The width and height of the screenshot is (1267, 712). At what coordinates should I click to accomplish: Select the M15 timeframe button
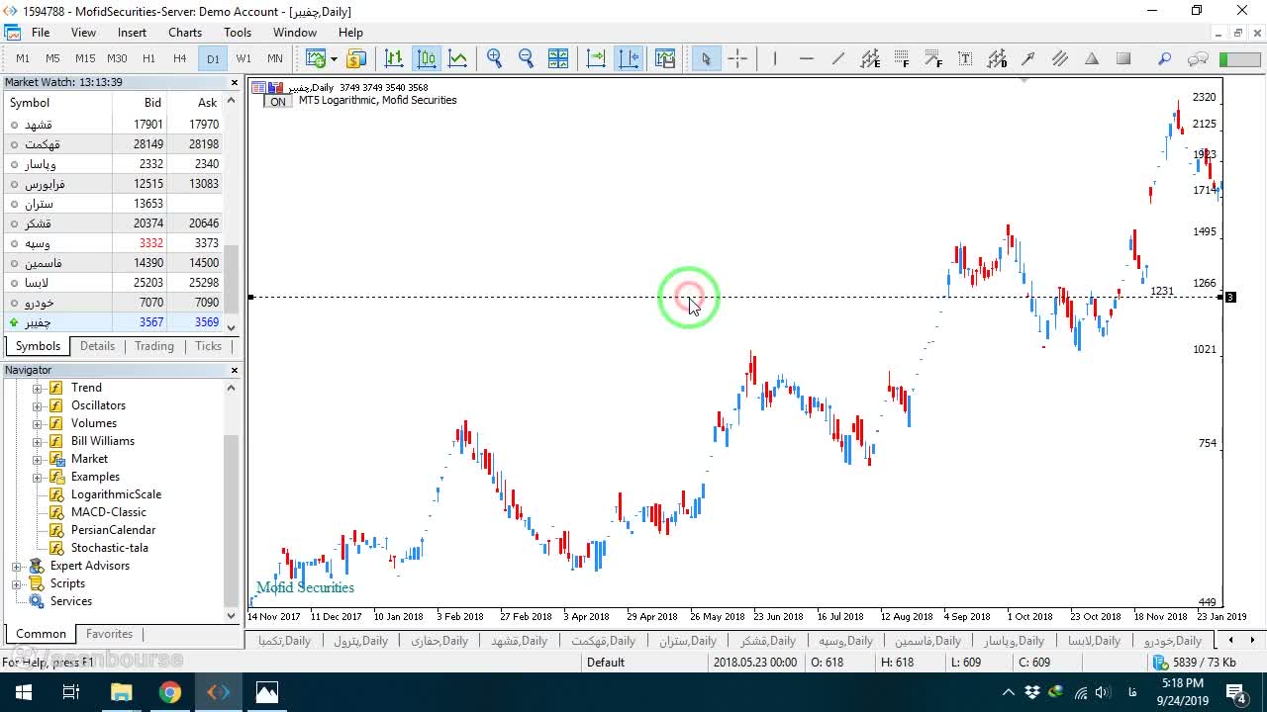[x=85, y=58]
